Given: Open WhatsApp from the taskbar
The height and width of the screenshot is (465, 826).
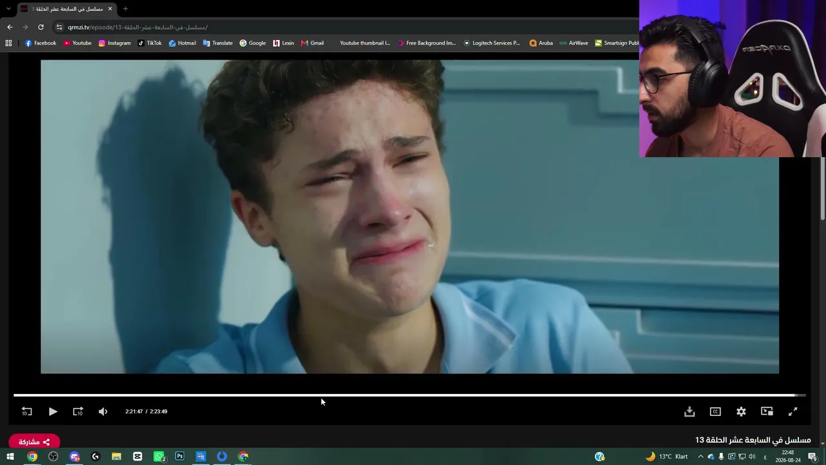Looking at the screenshot, I should tap(159, 457).
